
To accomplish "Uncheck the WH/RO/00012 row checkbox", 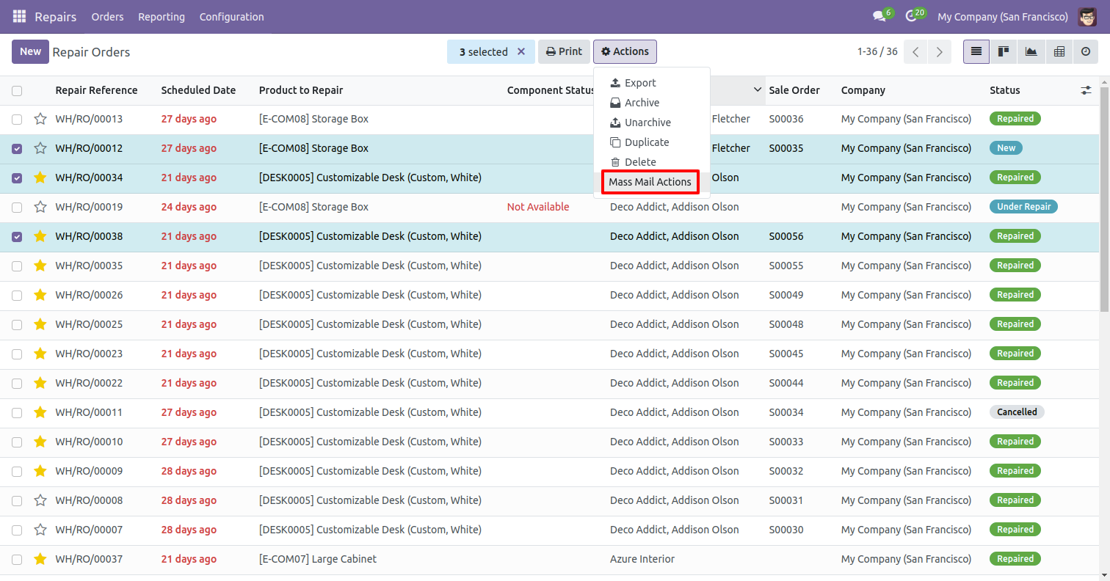I will click(x=17, y=148).
